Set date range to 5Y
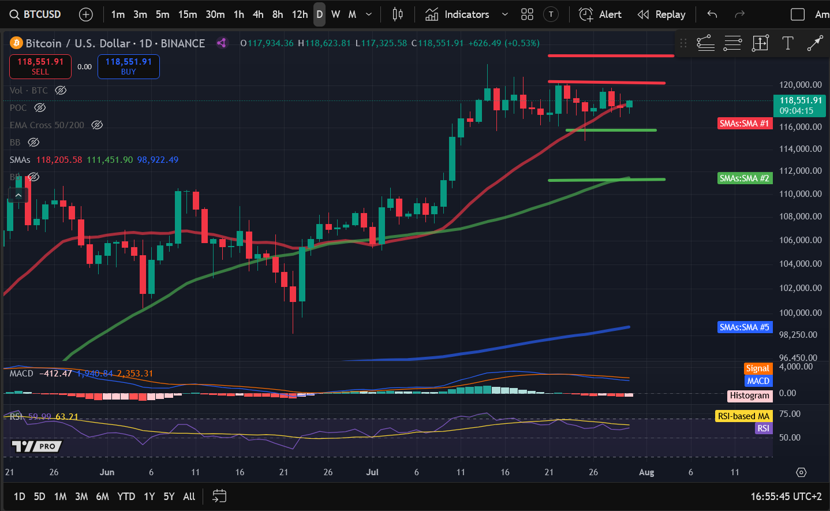 point(169,497)
